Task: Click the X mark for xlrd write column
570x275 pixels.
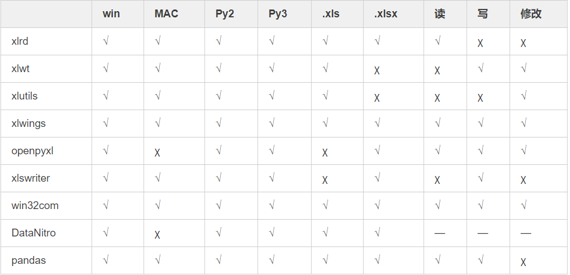Action: [x=480, y=43]
